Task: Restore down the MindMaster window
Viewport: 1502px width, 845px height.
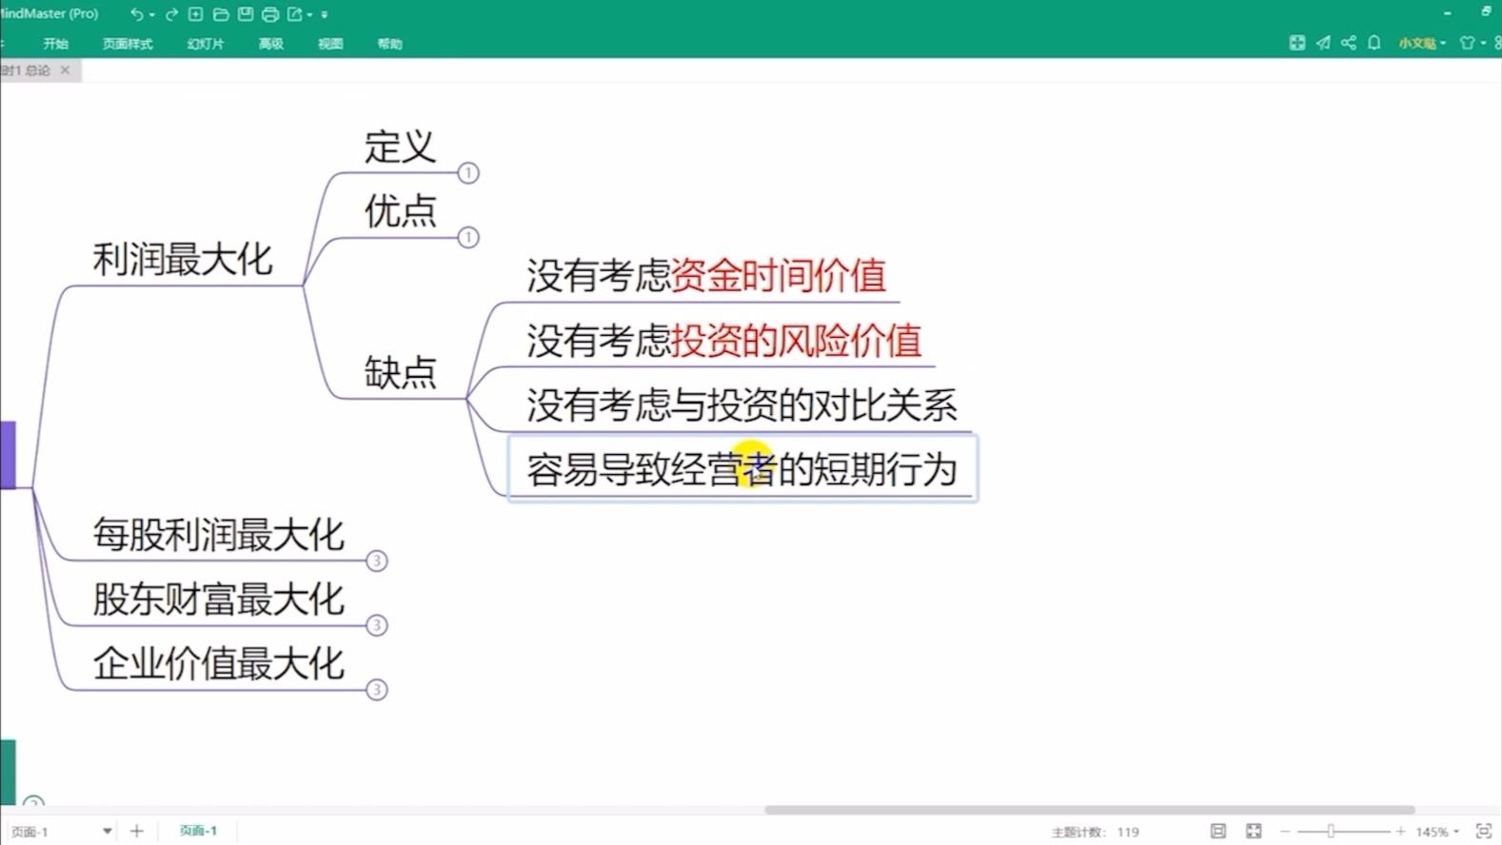Action: 1486,11
